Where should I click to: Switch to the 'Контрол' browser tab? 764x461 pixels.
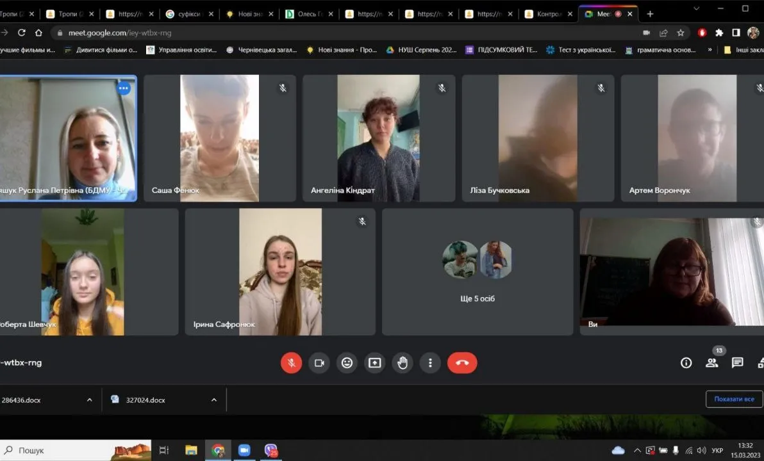tap(548, 14)
